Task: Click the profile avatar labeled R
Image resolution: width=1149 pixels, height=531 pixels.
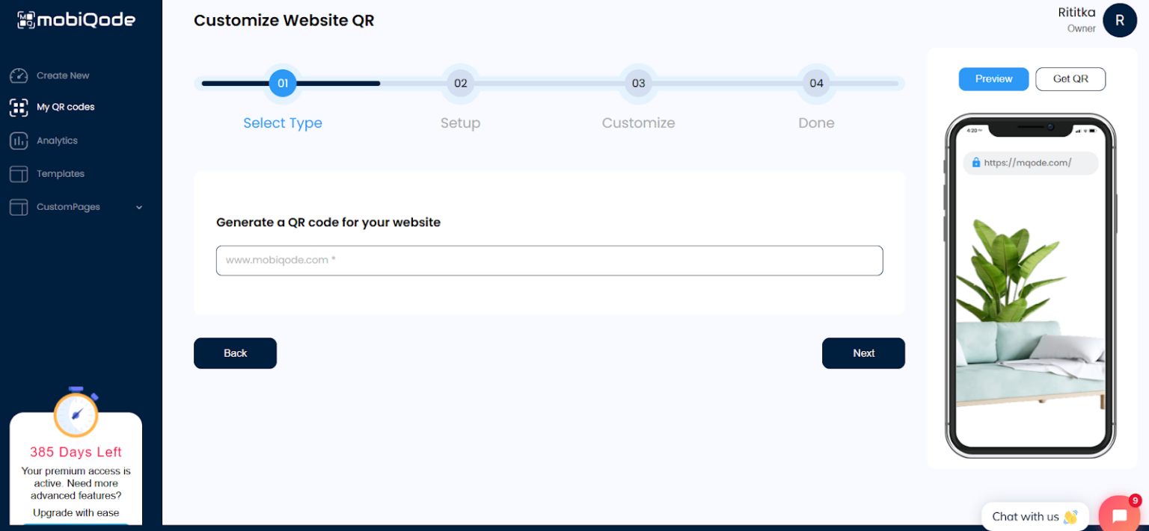Action: coord(1120,20)
